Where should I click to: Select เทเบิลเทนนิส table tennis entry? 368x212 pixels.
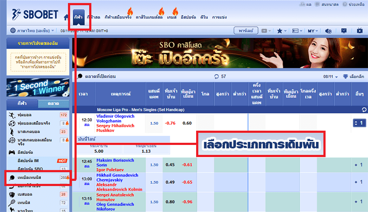(x=38, y=177)
